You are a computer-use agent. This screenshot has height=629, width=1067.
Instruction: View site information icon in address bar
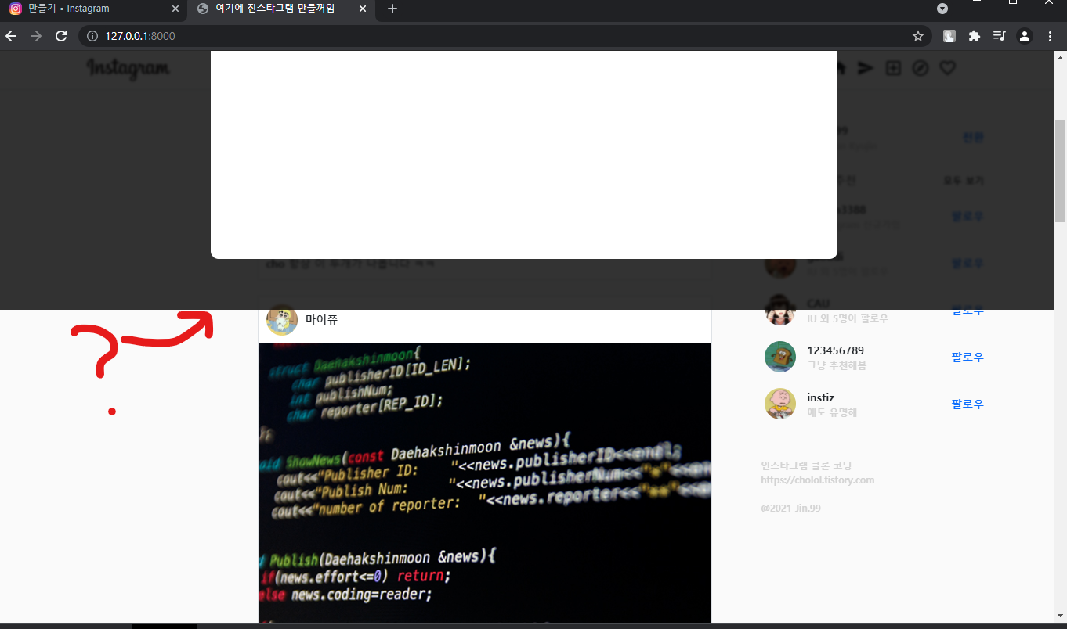click(x=92, y=36)
